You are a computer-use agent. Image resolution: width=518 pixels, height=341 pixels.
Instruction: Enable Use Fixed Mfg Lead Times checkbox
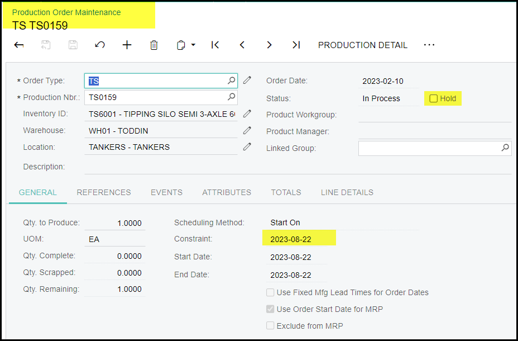coord(270,292)
